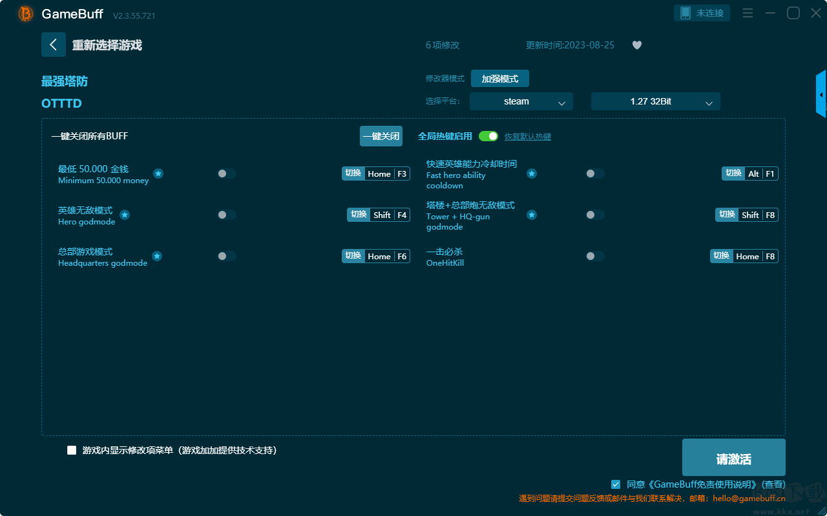827x516 pixels.
Task: Click Shift F4 hotkey field
Action: [x=390, y=215]
